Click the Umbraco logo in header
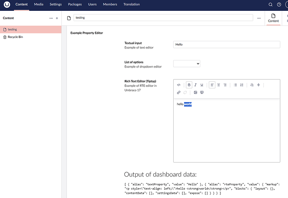The width and height of the screenshot is (288, 198). (6, 5)
